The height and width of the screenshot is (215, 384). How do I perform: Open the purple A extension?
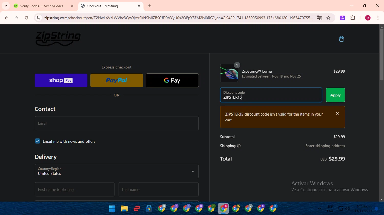click(343, 18)
